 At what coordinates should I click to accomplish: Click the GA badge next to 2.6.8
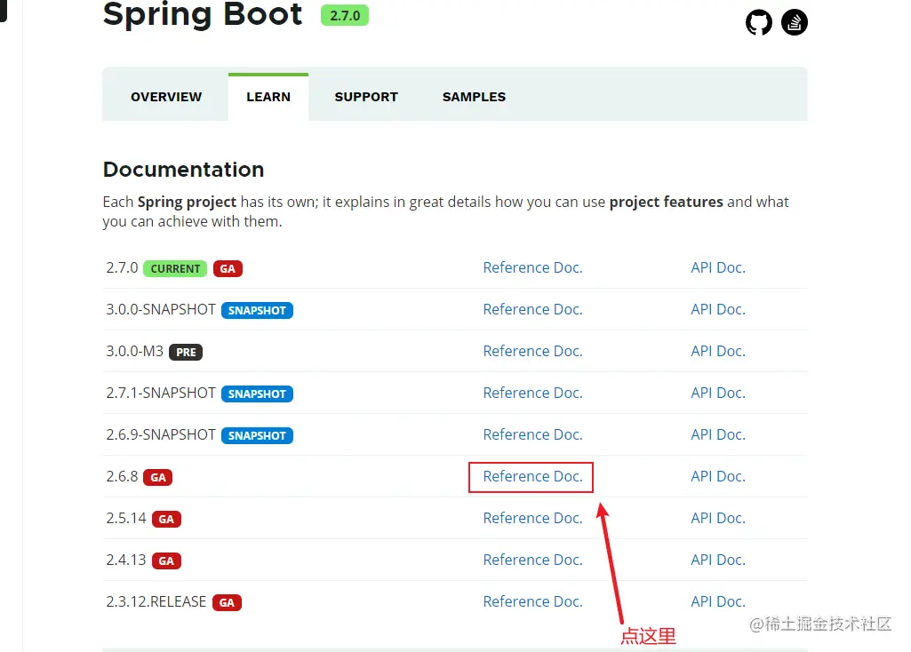pos(158,477)
